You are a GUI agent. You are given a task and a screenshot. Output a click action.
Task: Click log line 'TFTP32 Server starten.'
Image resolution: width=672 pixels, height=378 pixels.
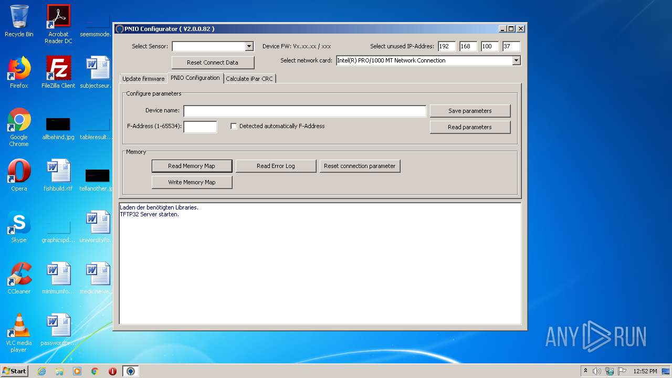point(150,214)
